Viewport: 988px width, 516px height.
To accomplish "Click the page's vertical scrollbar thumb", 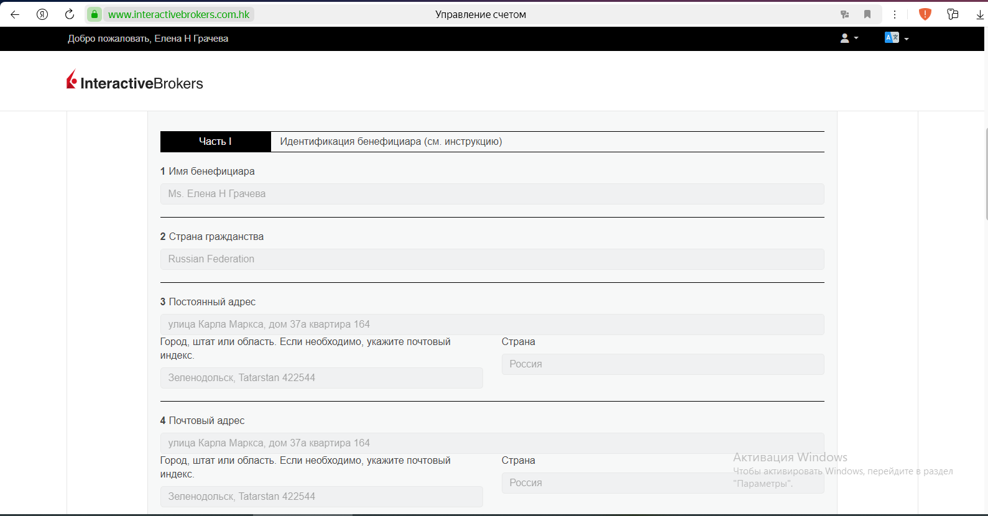I will click(x=986, y=174).
